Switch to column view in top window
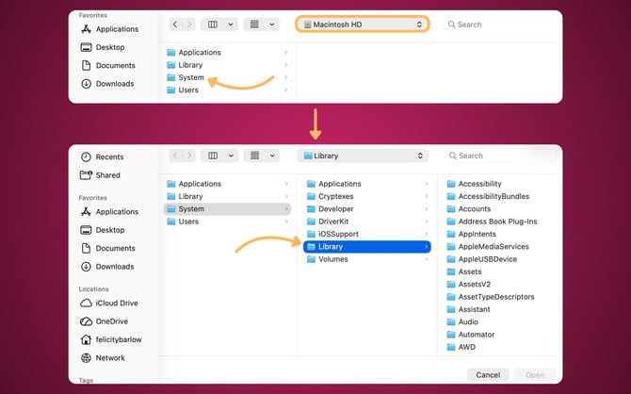Viewport: 631px width, 394px height. [213, 25]
